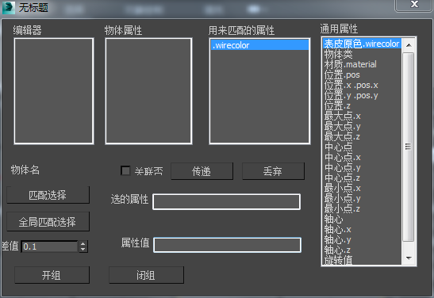
Task: Click the 差值 spinner value field
Action: pos(49,246)
